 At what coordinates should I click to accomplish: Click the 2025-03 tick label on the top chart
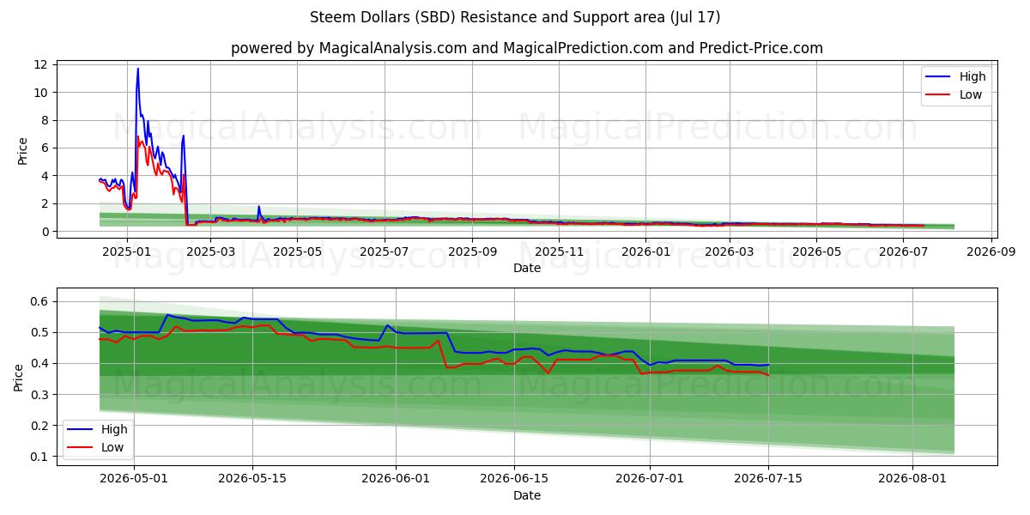(x=210, y=251)
